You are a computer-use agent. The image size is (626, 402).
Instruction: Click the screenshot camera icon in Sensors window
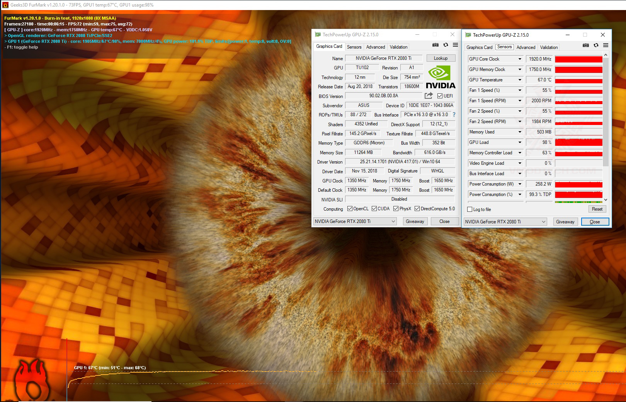[586, 46]
